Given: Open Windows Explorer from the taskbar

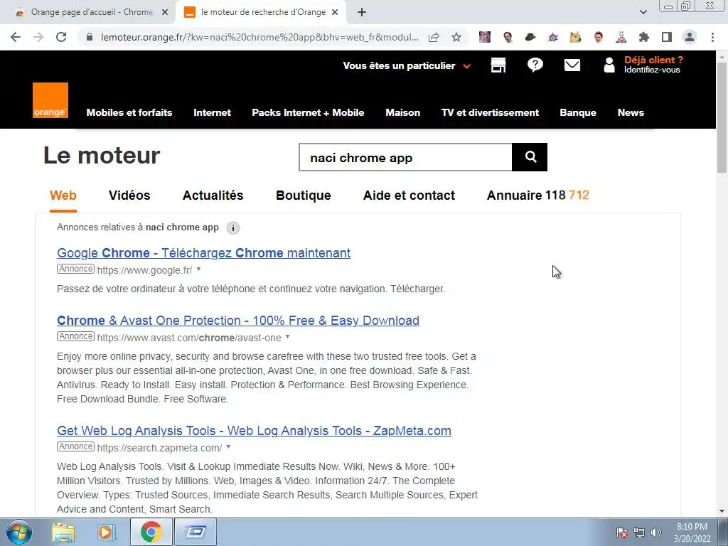Looking at the screenshot, I should 63,532.
